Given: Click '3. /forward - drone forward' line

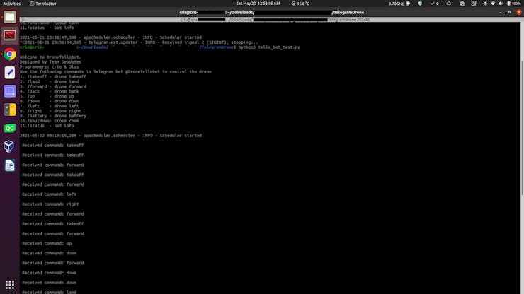Looking at the screenshot, I should click(53, 86).
